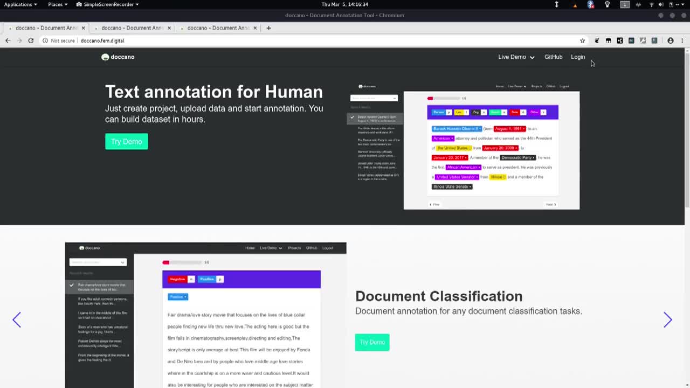Screen dimensions: 690x388
Task: Expand the Live Demo dropdown
Action: coord(516,57)
